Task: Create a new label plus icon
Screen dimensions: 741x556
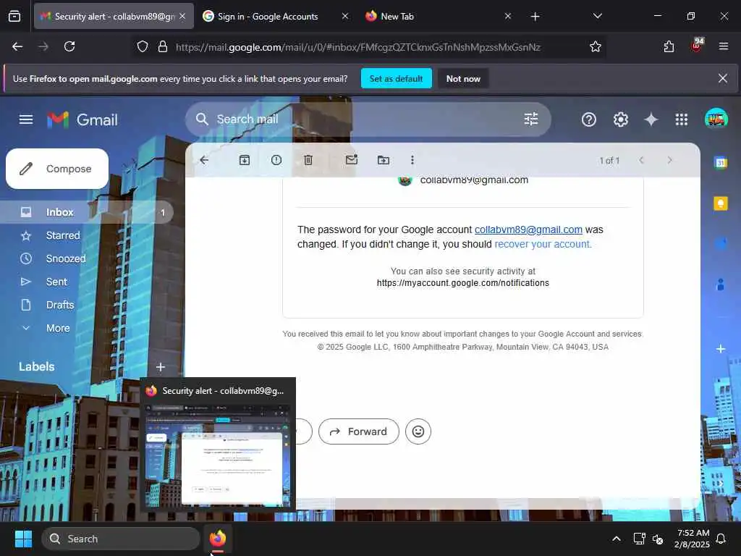Action: (161, 367)
